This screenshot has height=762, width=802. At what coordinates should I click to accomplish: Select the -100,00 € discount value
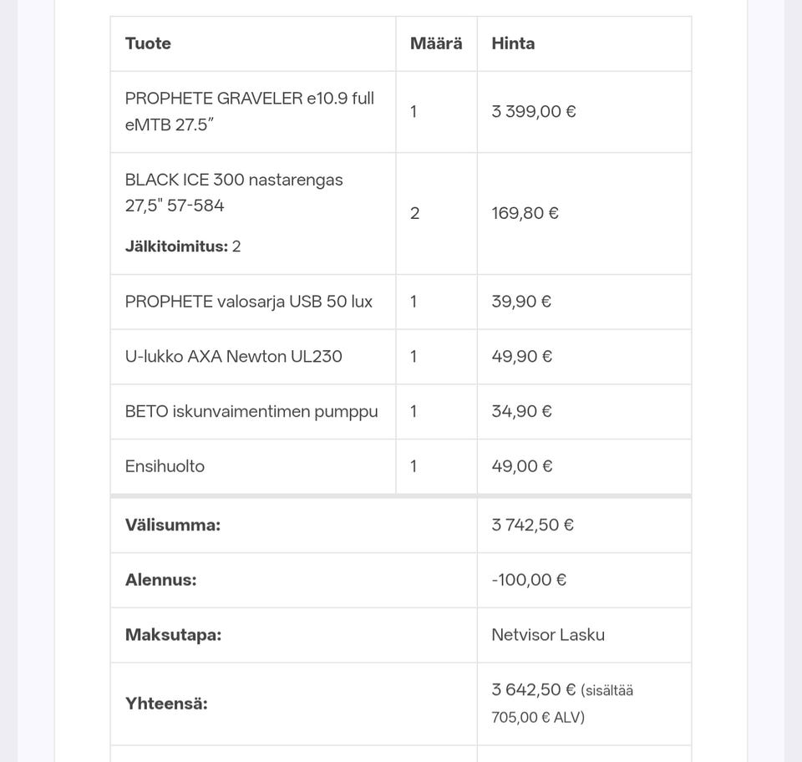point(529,580)
